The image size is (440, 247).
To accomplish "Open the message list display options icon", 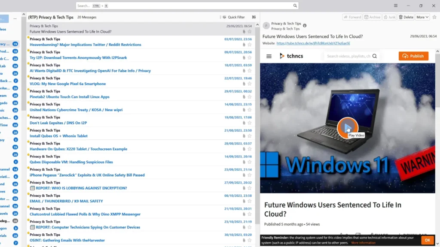I will point(254,17).
